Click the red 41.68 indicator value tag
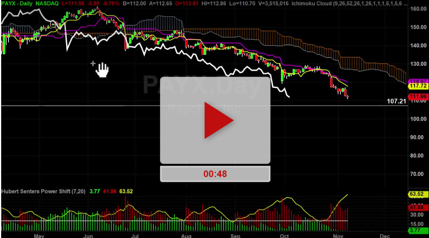429x238 pixels. 418,208
